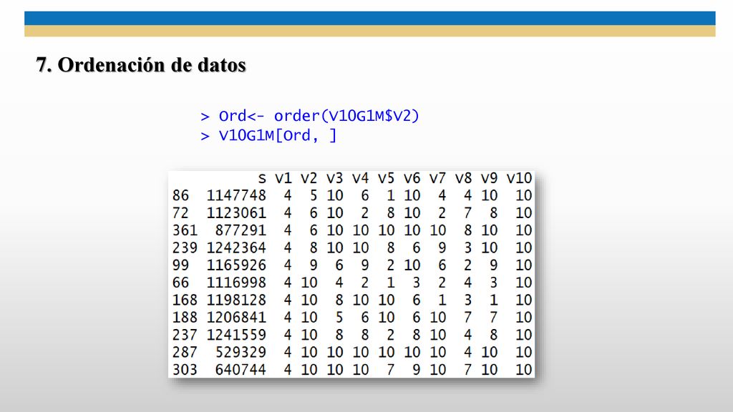
Task: Click row name "86" in the table
Action: [x=180, y=195]
